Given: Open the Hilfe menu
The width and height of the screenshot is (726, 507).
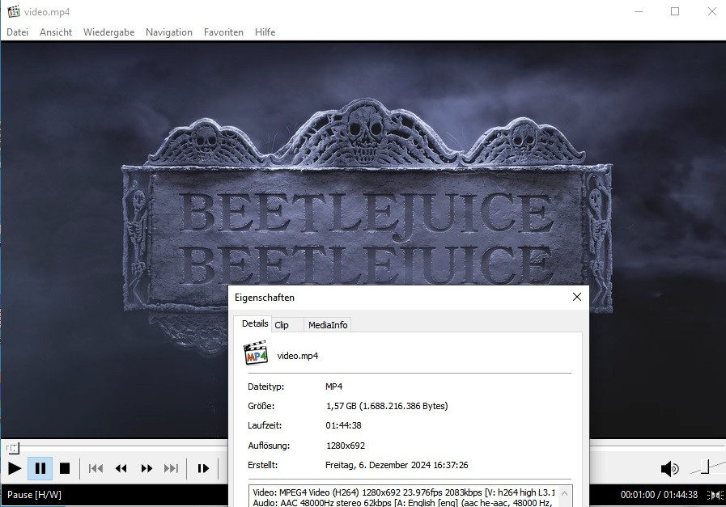Looking at the screenshot, I should click(265, 32).
